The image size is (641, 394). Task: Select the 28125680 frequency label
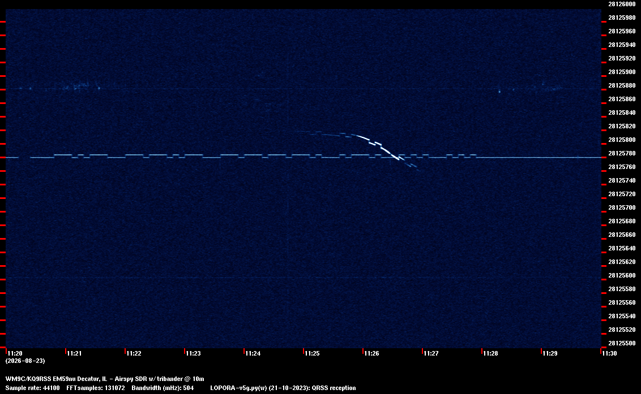pos(622,221)
